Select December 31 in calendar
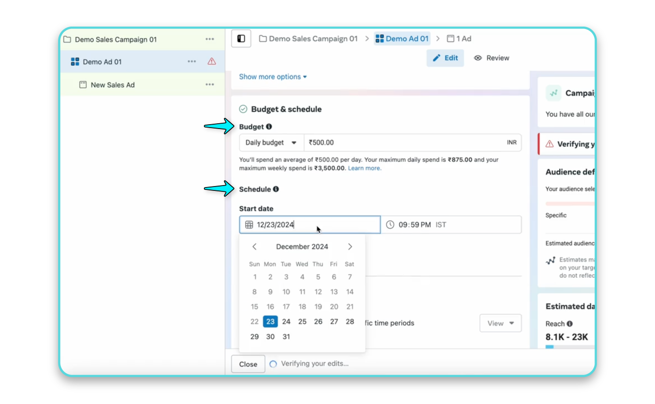Viewport: 655px width, 404px height. [286, 337]
